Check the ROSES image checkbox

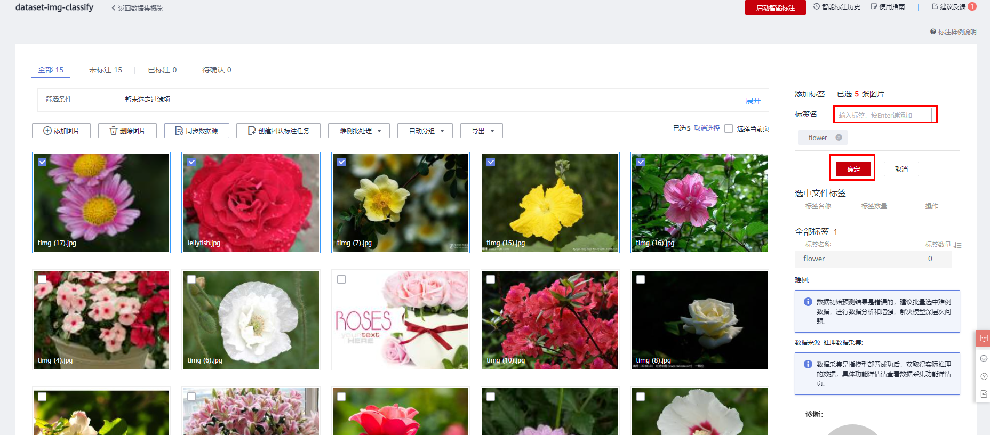click(341, 279)
